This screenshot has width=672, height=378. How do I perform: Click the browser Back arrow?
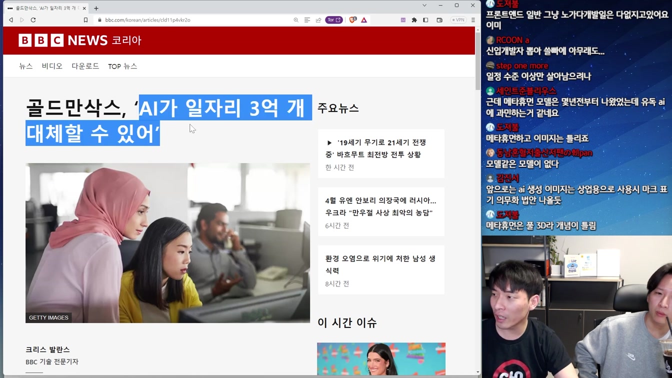coord(11,20)
